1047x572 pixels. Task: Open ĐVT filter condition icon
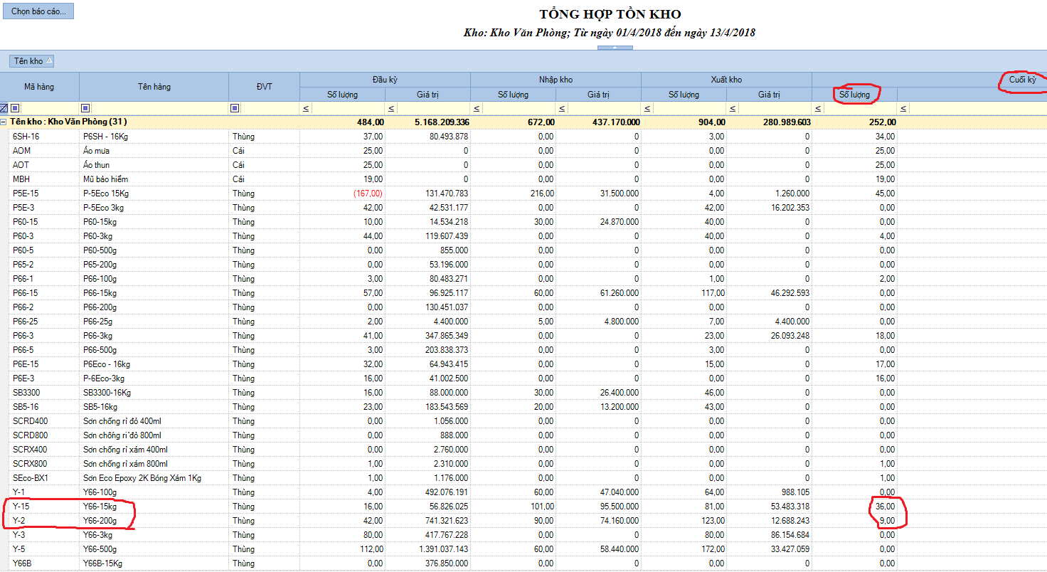tap(235, 108)
